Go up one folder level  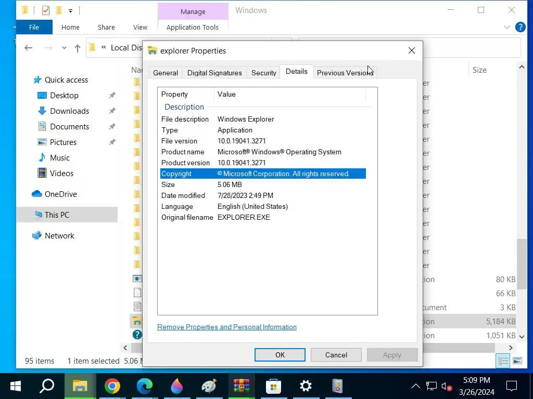click(78, 48)
